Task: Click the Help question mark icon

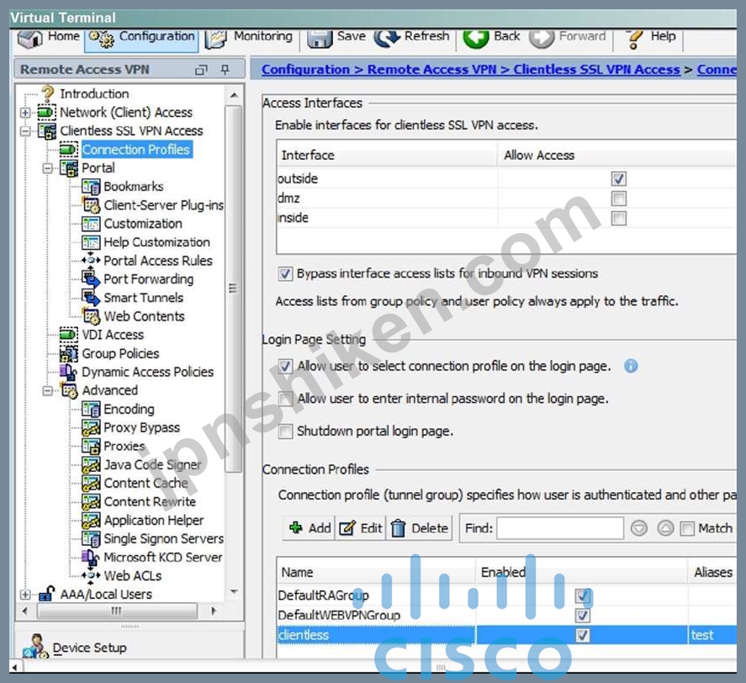Action: coord(634,39)
